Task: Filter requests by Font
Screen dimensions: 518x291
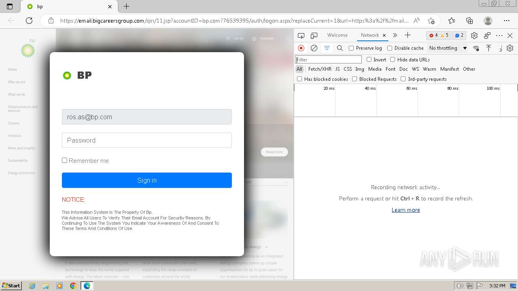Action: point(391,69)
